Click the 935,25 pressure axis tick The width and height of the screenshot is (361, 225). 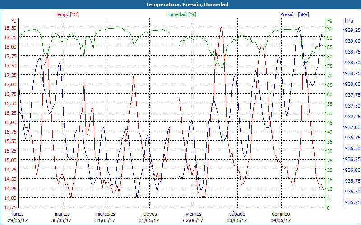[352, 202]
